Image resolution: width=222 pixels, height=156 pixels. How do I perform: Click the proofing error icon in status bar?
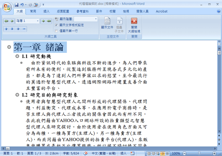click(x=85, y=153)
